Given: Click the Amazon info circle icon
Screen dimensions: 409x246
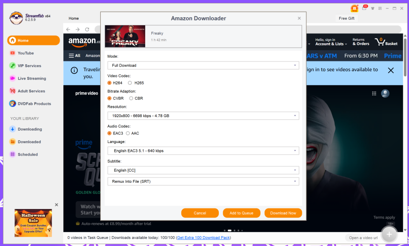Looking at the screenshot, I should pos(74,70).
